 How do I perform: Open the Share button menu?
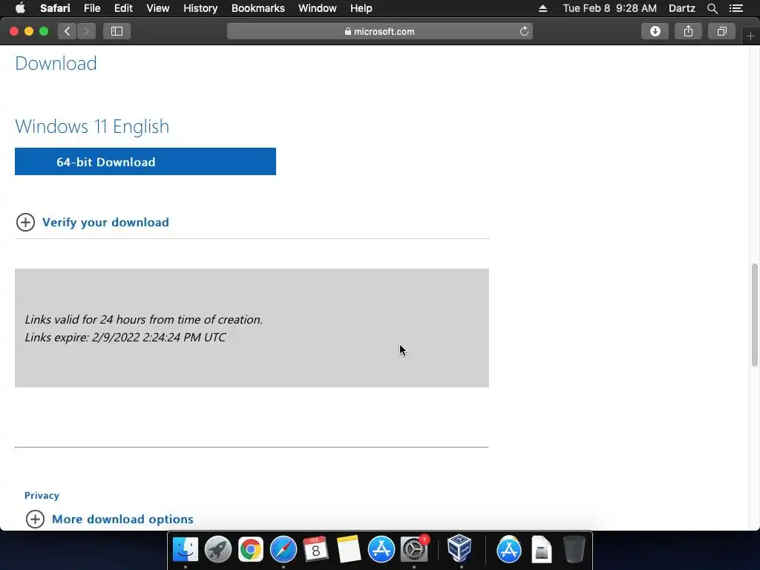point(688,31)
